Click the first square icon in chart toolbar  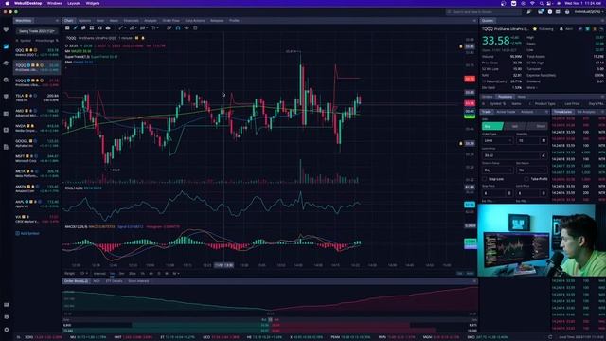67,27
